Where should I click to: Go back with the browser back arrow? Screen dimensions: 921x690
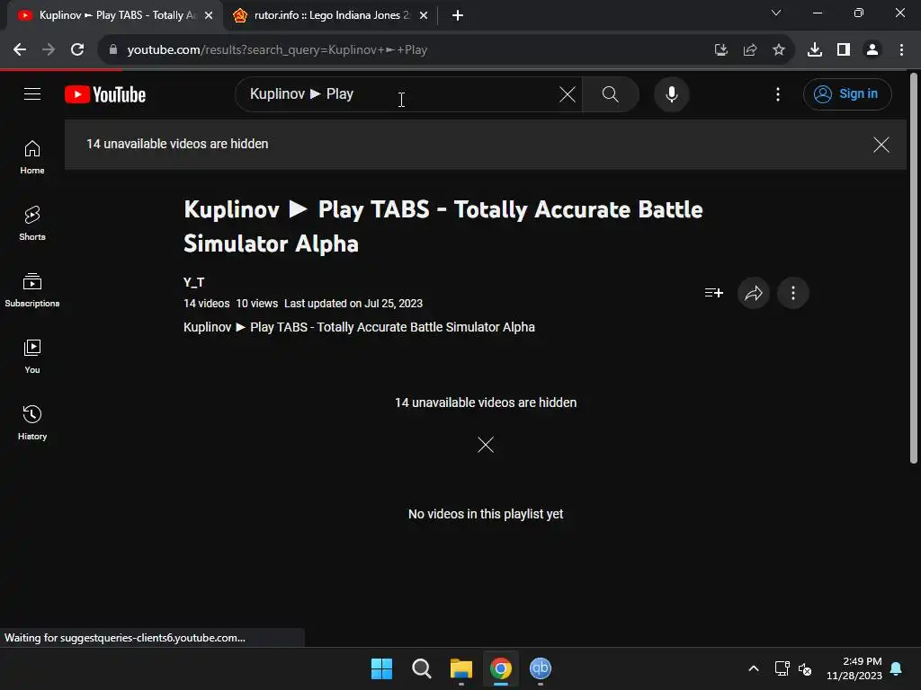click(x=20, y=50)
